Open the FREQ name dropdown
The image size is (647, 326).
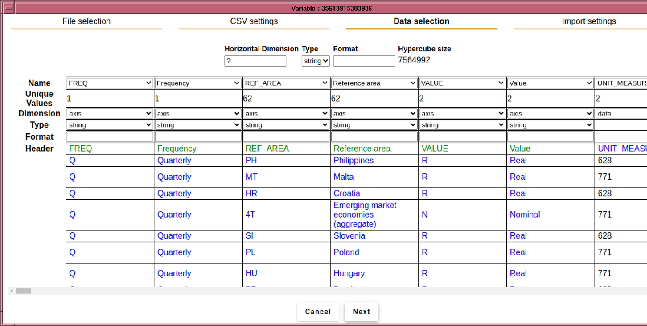point(110,83)
